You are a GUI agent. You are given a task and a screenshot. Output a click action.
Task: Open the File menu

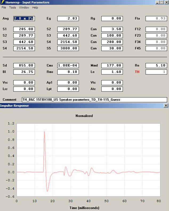point(4,7)
